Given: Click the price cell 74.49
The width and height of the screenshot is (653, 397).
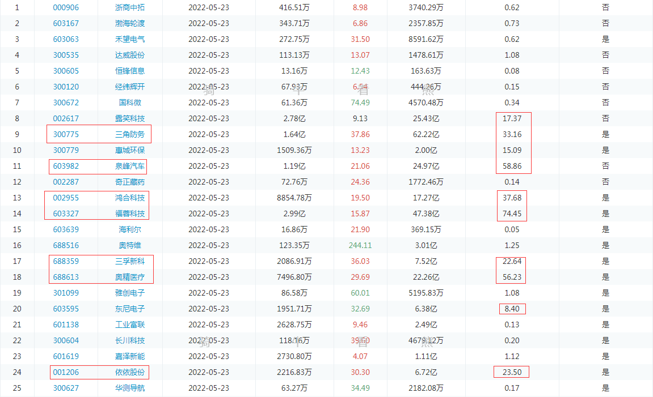Looking at the screenshot, I should (x=360, y=103).
